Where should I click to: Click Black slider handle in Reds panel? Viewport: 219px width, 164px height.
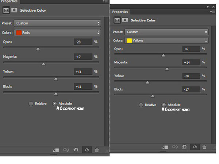click(56, 94)
